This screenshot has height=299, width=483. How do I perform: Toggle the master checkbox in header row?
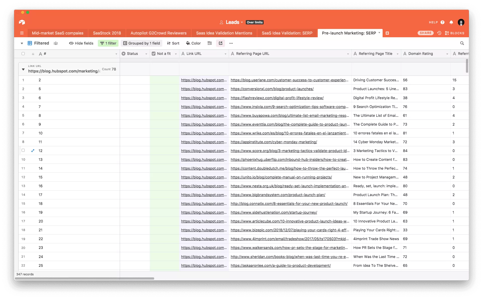tap(23, 54)
